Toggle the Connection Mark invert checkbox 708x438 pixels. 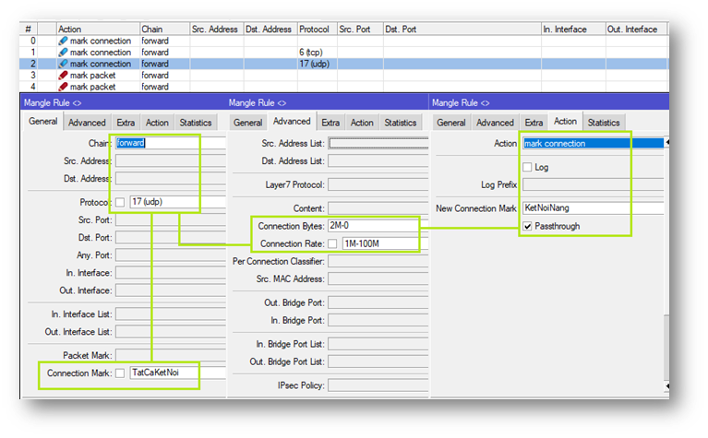(x=120, y=373)
